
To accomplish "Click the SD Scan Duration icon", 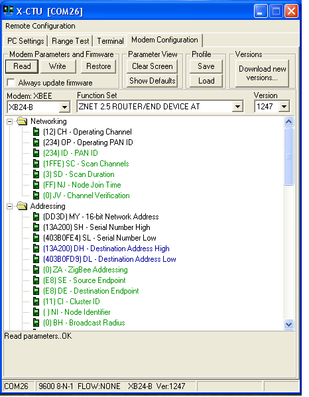I will pyautogui.click(x=36, y=174).
